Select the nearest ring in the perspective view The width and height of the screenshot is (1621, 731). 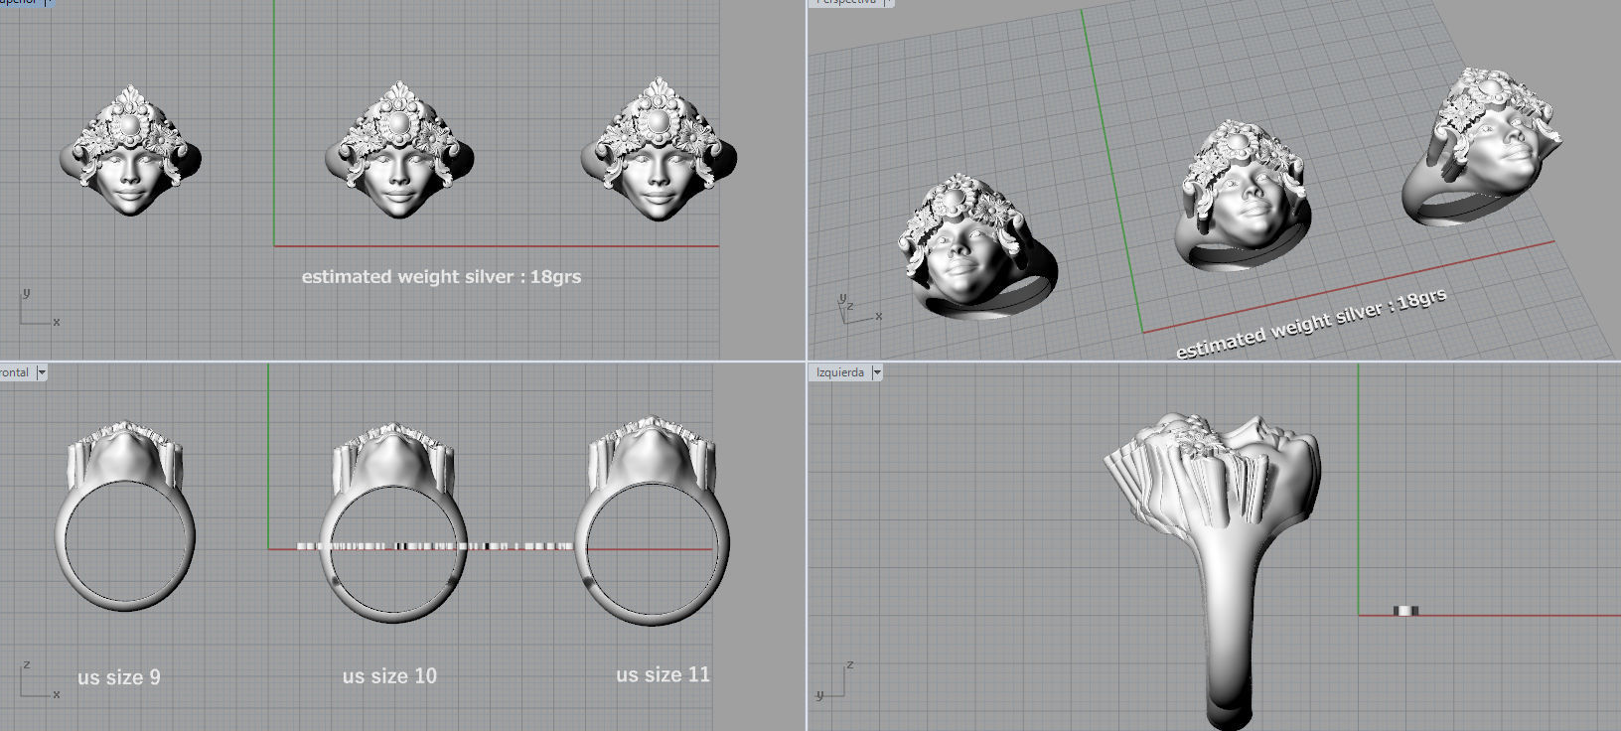click(x=976, y=246)
